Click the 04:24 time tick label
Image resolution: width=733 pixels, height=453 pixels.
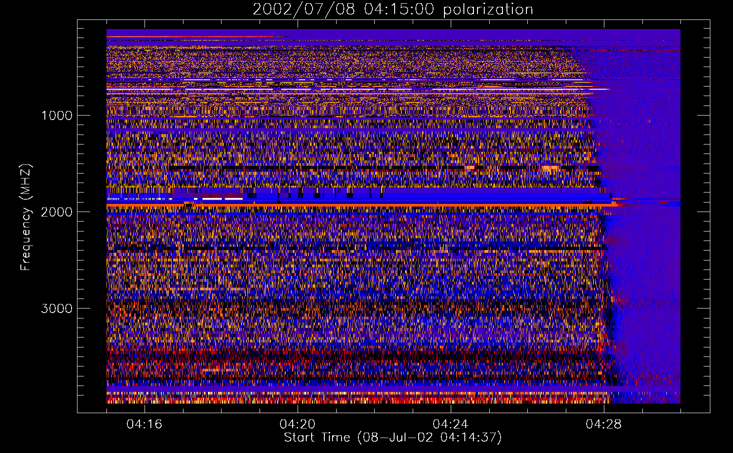[x=451, y=424]
